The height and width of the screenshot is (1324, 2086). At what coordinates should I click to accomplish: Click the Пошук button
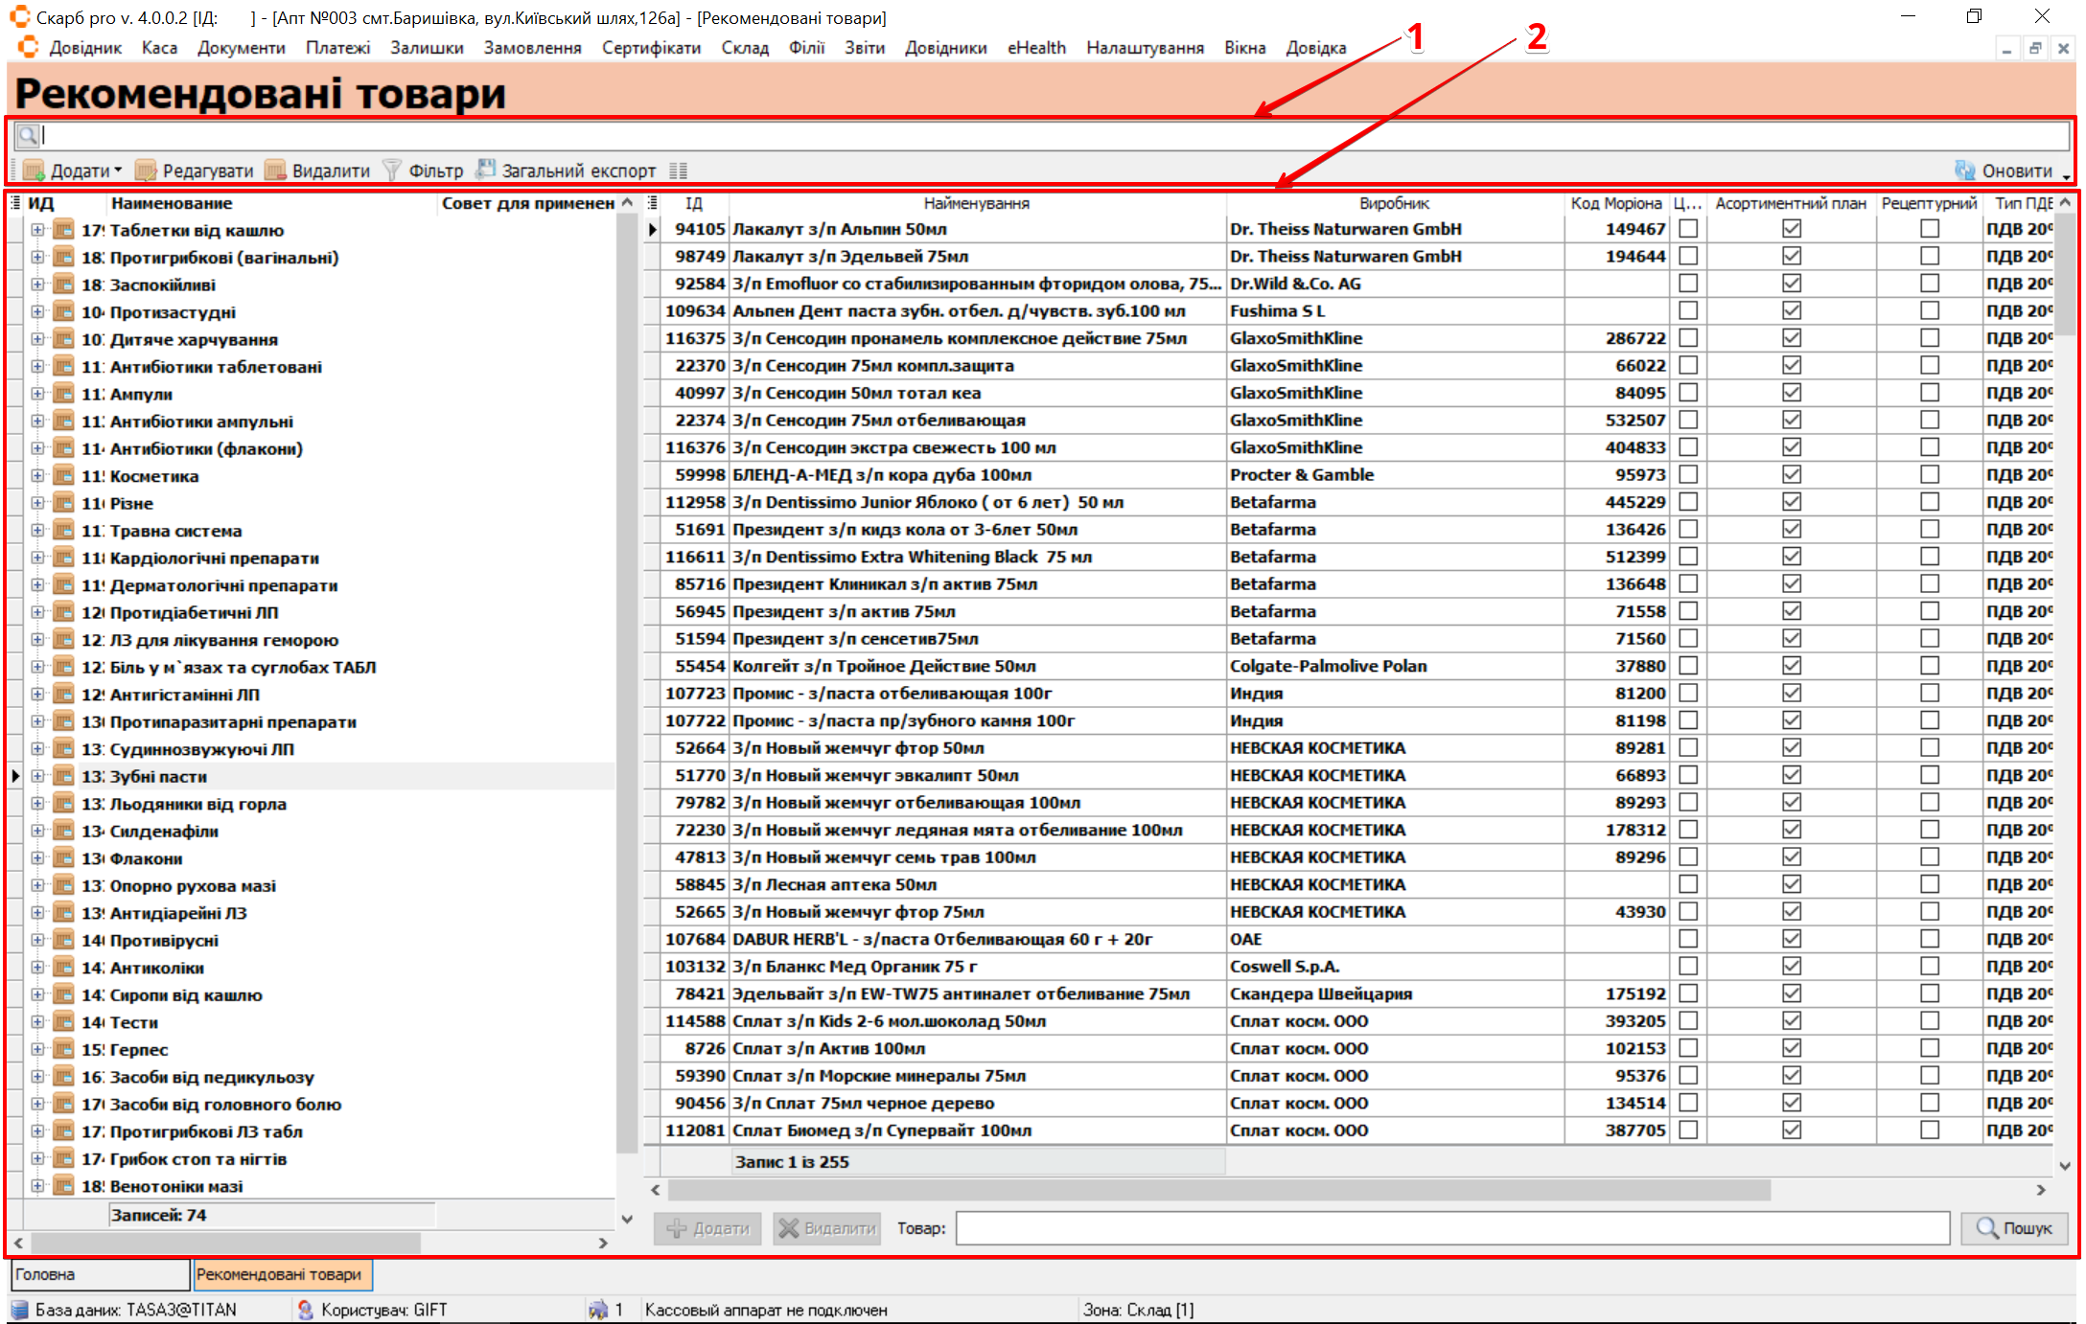[2014, 1228]
